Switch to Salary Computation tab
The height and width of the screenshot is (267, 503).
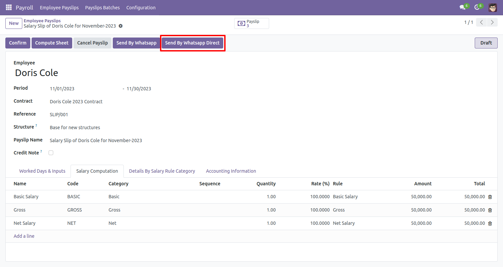click(97, 171)
